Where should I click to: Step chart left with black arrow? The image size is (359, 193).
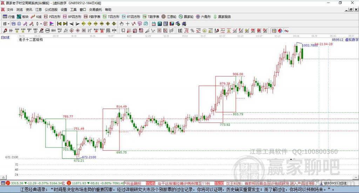click(x=72, y=24)
